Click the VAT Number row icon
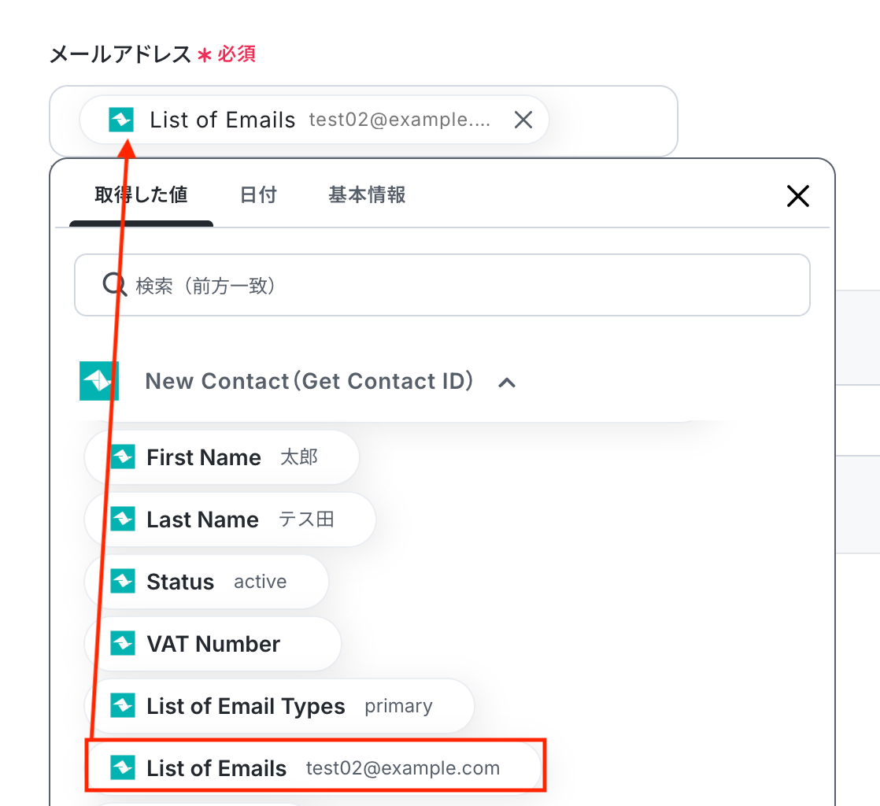The height and width of the screenshot is (806, 880). click(122, 644)
